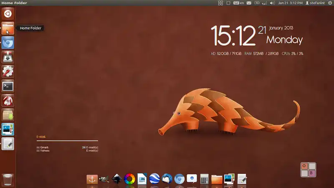Click the 'RAM 572MiB' stats text
Screen dimensions: 334x188
tap(254, 53)
